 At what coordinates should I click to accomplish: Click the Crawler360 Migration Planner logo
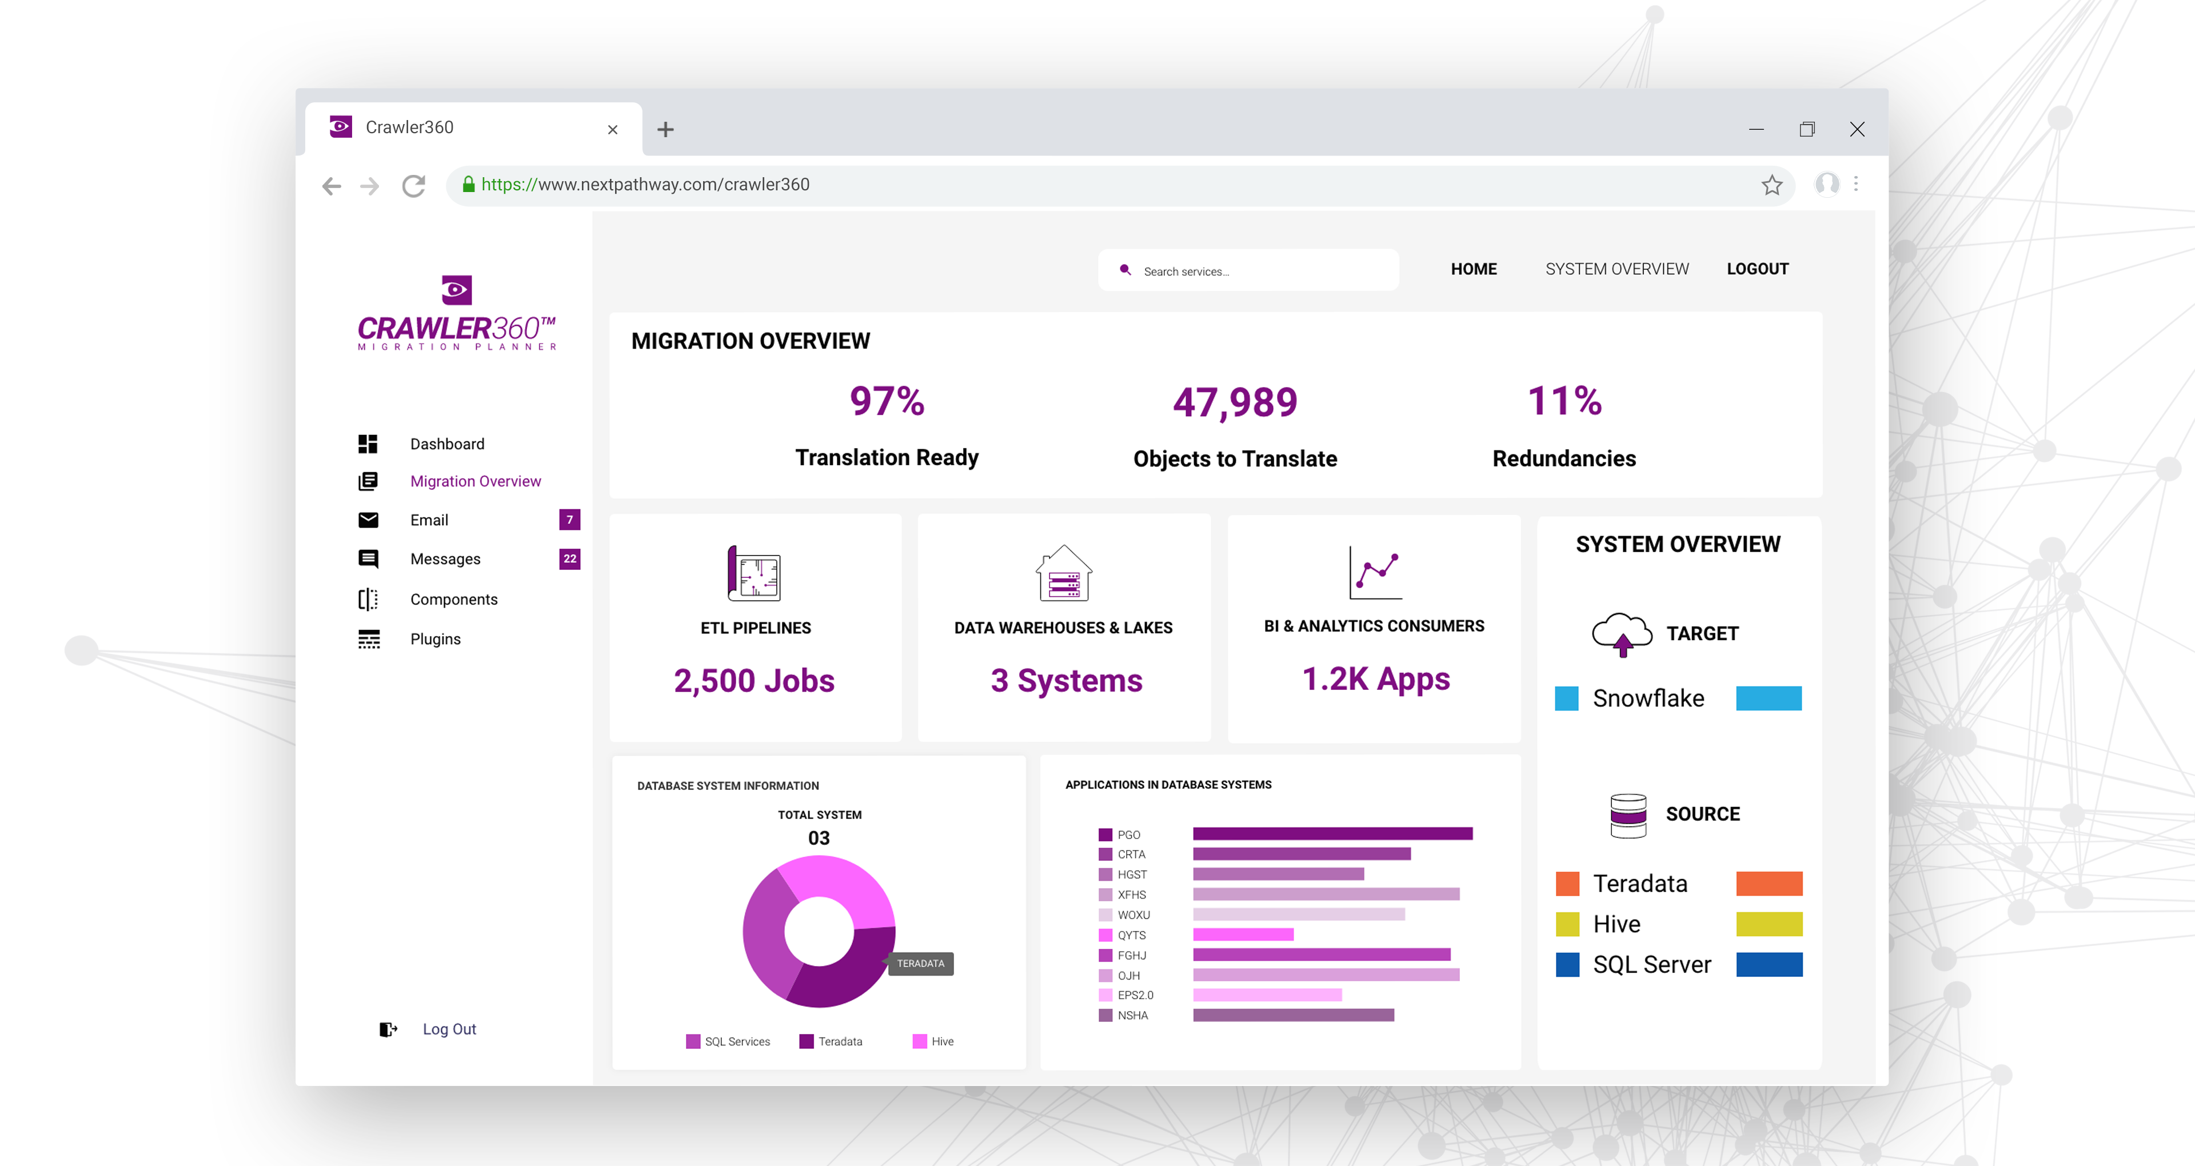[x=457, y=313]
